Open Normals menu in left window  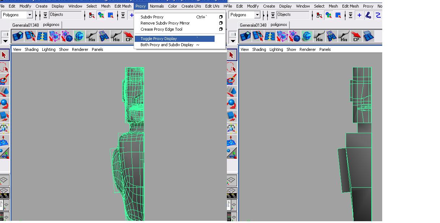tap(157, 6)
